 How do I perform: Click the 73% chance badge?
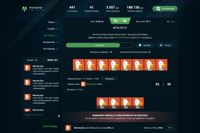(170, 128)
